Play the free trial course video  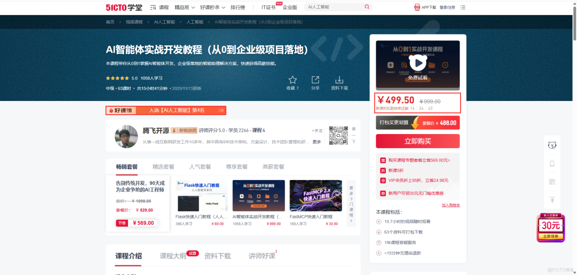tap(418, 63)
